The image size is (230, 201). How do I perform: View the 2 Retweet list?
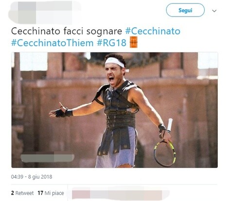(22, 193)
